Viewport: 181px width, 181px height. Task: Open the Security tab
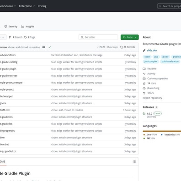pos(11,27)
